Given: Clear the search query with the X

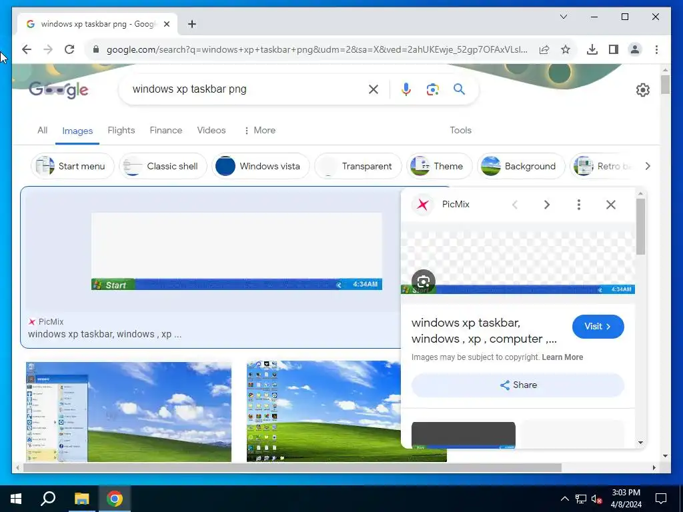Looking at the screenshot, I should pos(374,89).
